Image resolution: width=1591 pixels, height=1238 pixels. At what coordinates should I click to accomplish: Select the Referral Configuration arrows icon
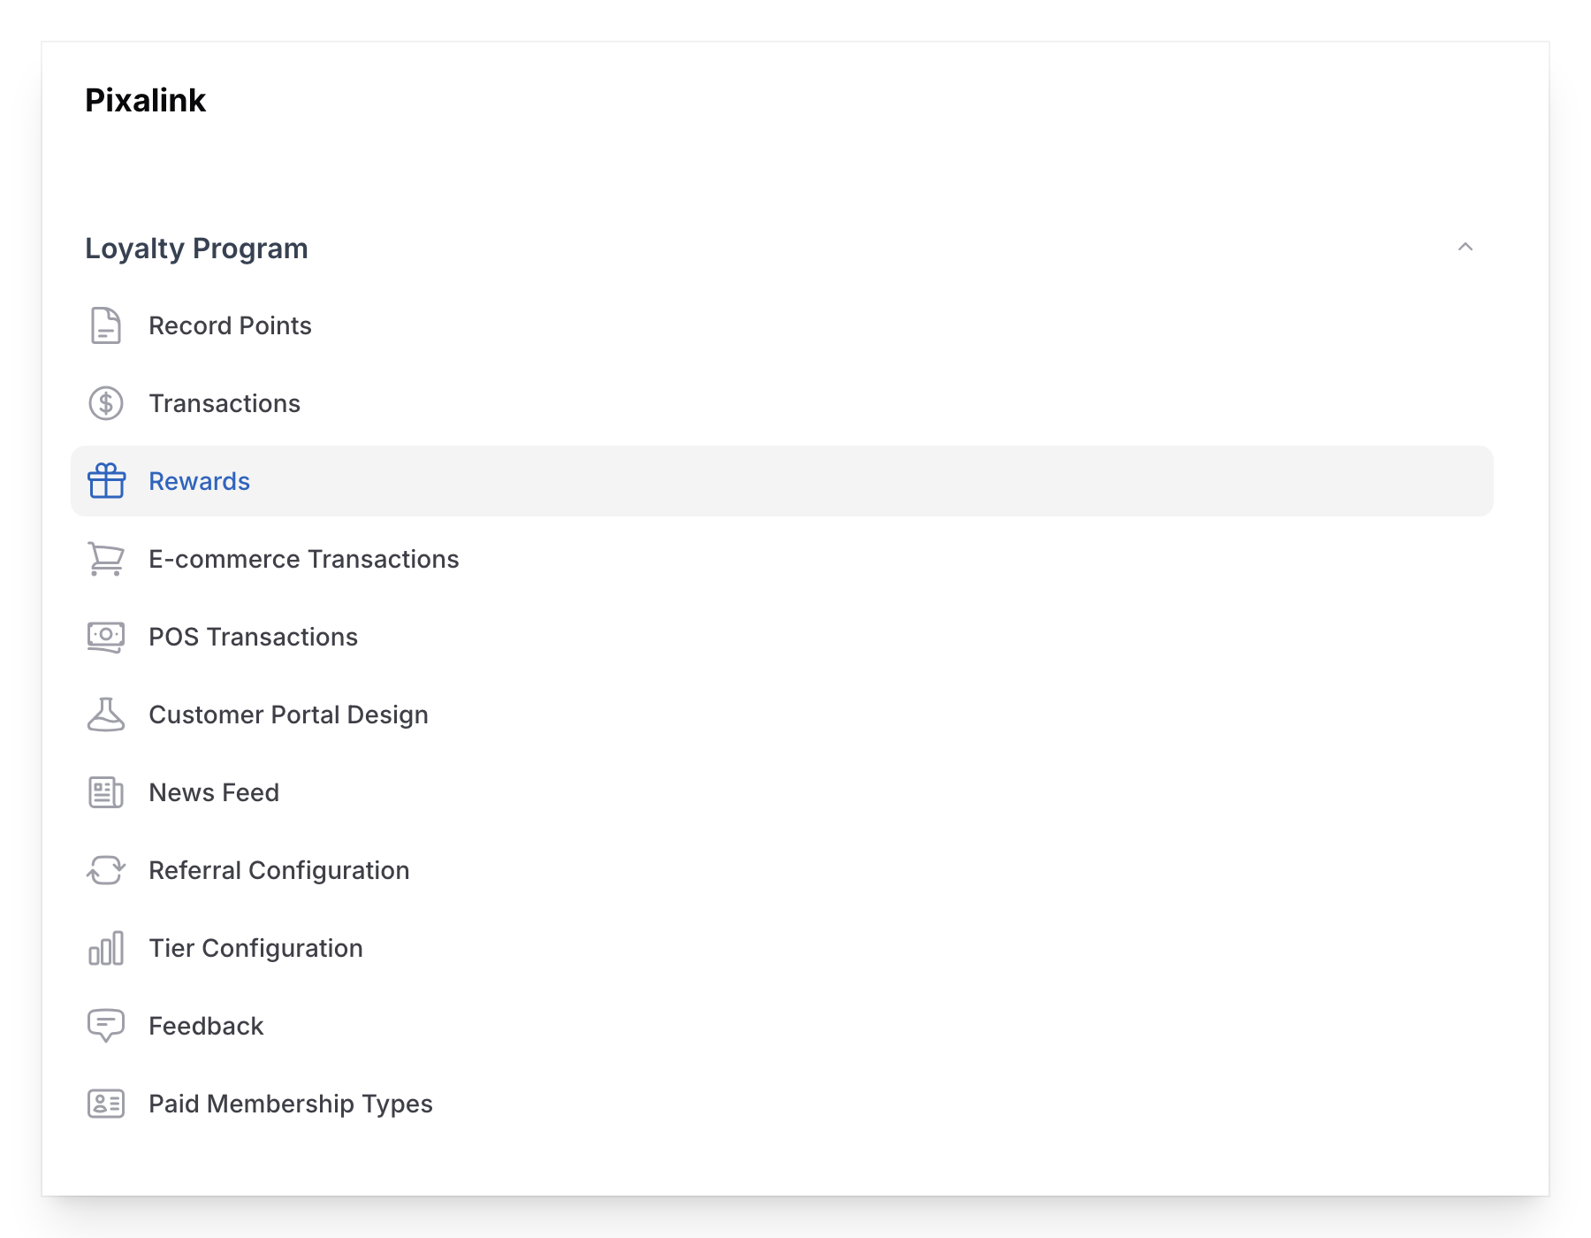(x=105, y=870)
